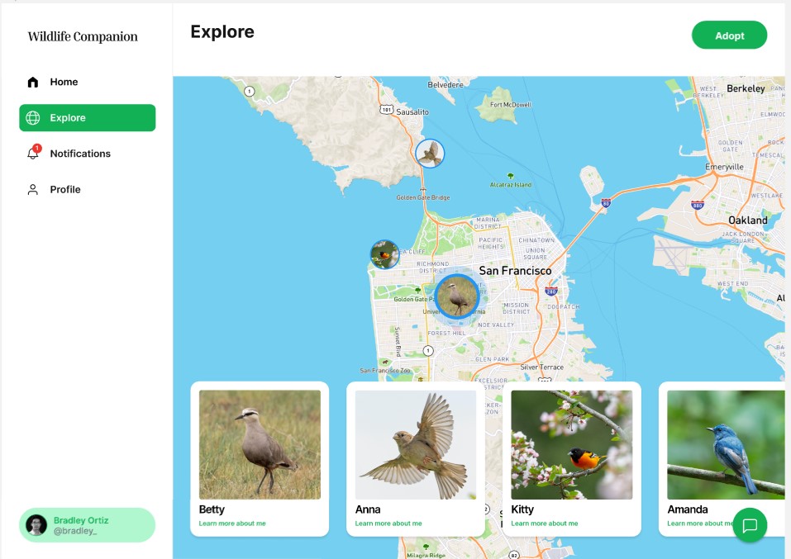Click the Adopt button
Viewport: 791px width, 559px height.
click(729, 35)
